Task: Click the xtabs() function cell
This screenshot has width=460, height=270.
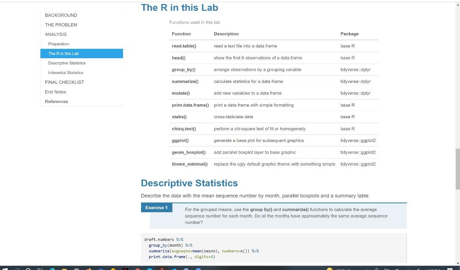Action: [x=179, y=117]
